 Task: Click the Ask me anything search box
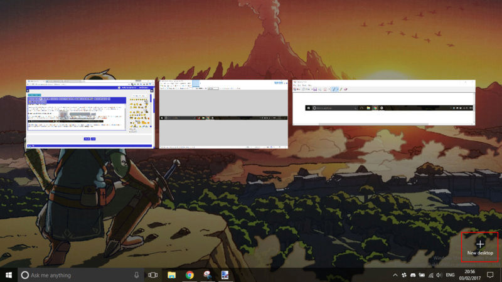[x=80, y=275]
